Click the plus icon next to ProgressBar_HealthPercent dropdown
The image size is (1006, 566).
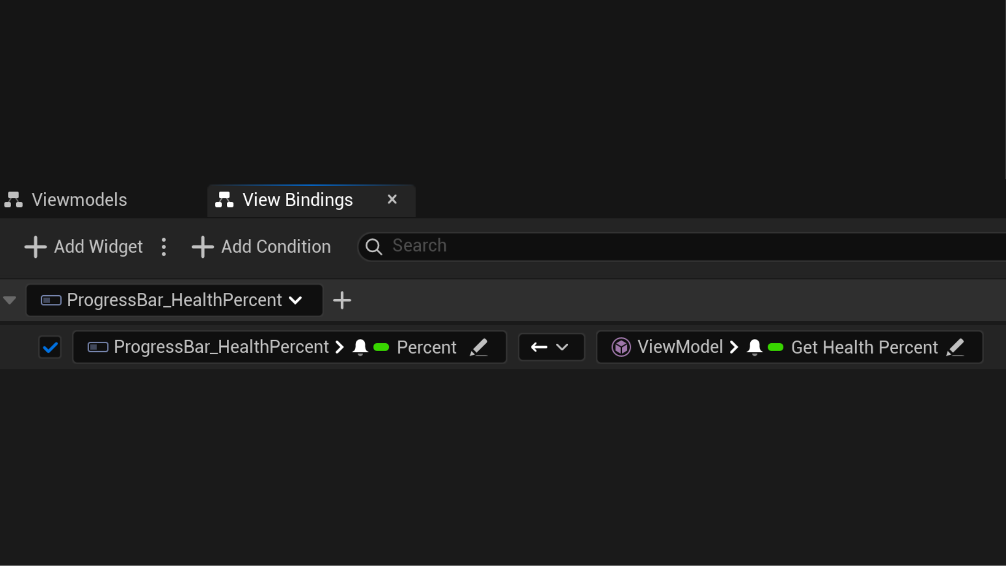click(342, 300)
